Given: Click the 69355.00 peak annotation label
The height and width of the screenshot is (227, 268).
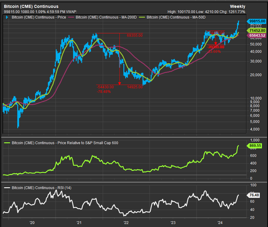Looking at the screenshot, I should pos(135,36).
